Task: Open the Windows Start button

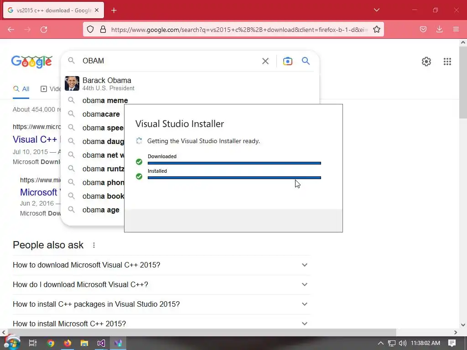Action: point(11,343)
